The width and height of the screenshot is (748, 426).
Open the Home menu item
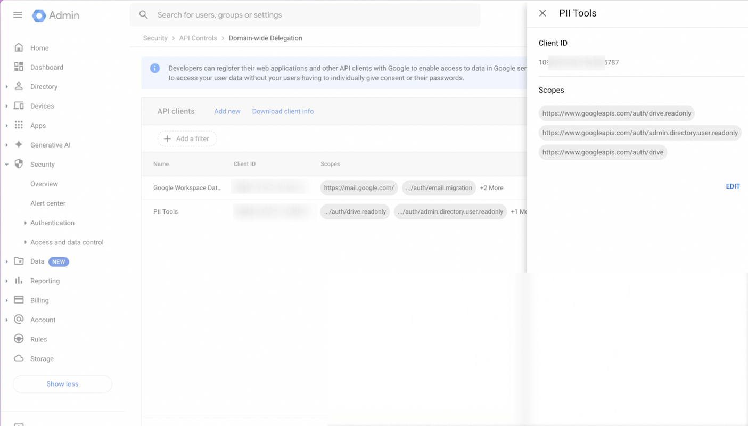point(39,48)
